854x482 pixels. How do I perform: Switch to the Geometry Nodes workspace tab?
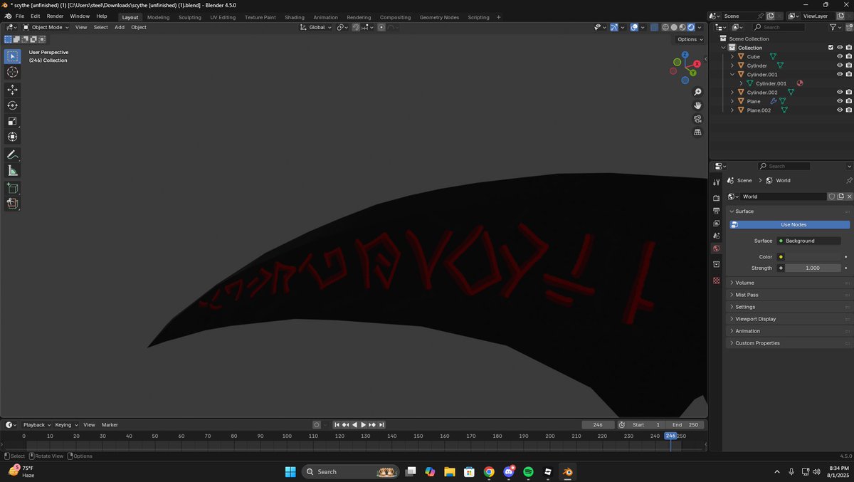(439, 17)
